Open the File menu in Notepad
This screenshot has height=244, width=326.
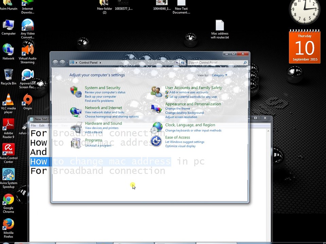point(33,125)
